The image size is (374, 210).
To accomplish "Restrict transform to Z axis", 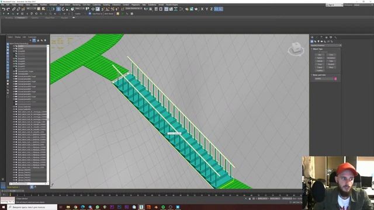I will pos(212,9).
